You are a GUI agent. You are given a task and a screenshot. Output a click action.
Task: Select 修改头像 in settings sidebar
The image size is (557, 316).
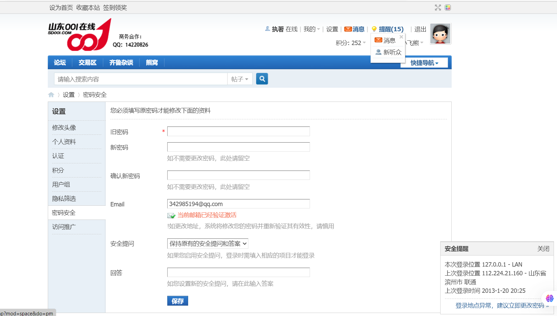(64, 128)
